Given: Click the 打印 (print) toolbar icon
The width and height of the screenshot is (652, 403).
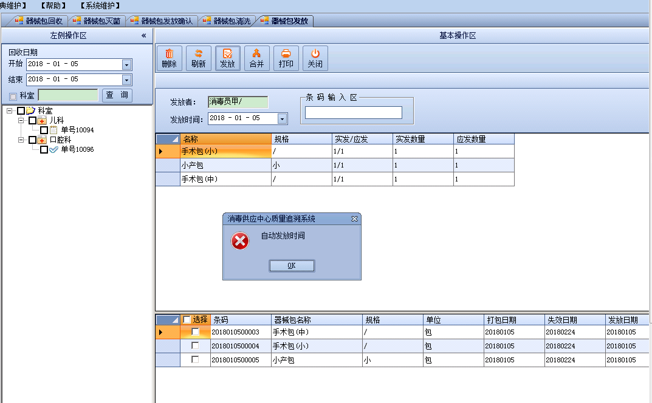Looking at the screenshot, I should coord(286,53).
